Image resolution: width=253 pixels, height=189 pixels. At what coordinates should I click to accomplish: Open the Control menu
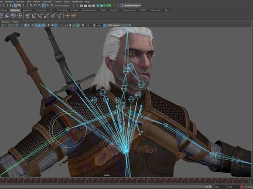58,2
